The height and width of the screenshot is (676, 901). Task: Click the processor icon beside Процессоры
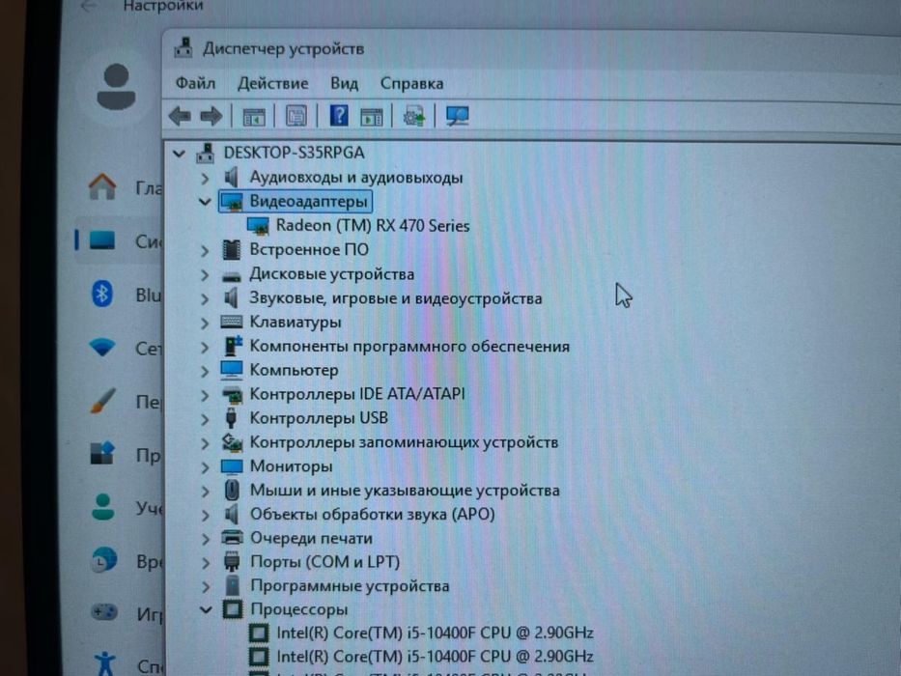[233, 609]
